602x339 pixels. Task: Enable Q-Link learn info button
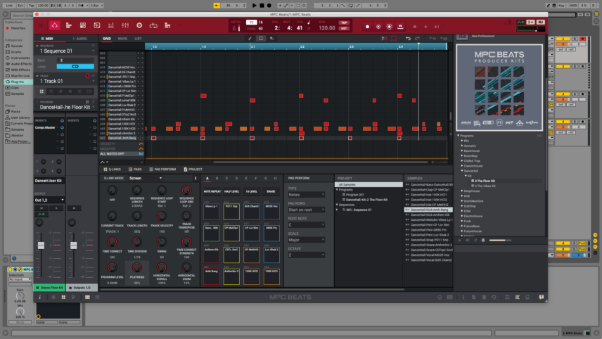pos(196,178)
